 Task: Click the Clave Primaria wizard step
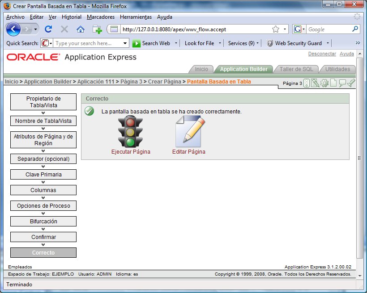(x=43, y=174)
